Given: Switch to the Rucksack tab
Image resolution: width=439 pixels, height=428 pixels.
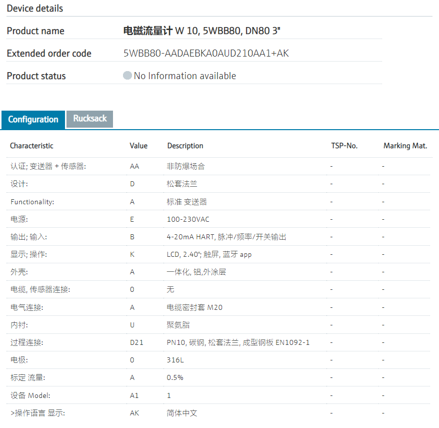Looking at the screenshot, I should pos(90,119).
